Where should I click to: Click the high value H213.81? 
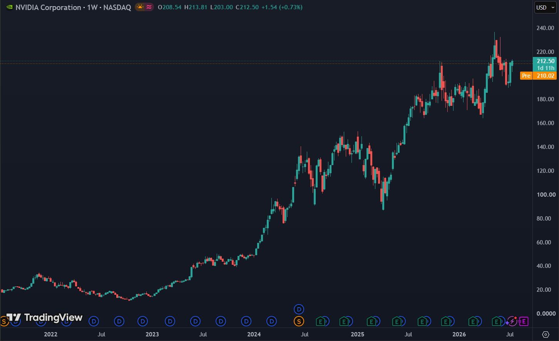[196, 7]
